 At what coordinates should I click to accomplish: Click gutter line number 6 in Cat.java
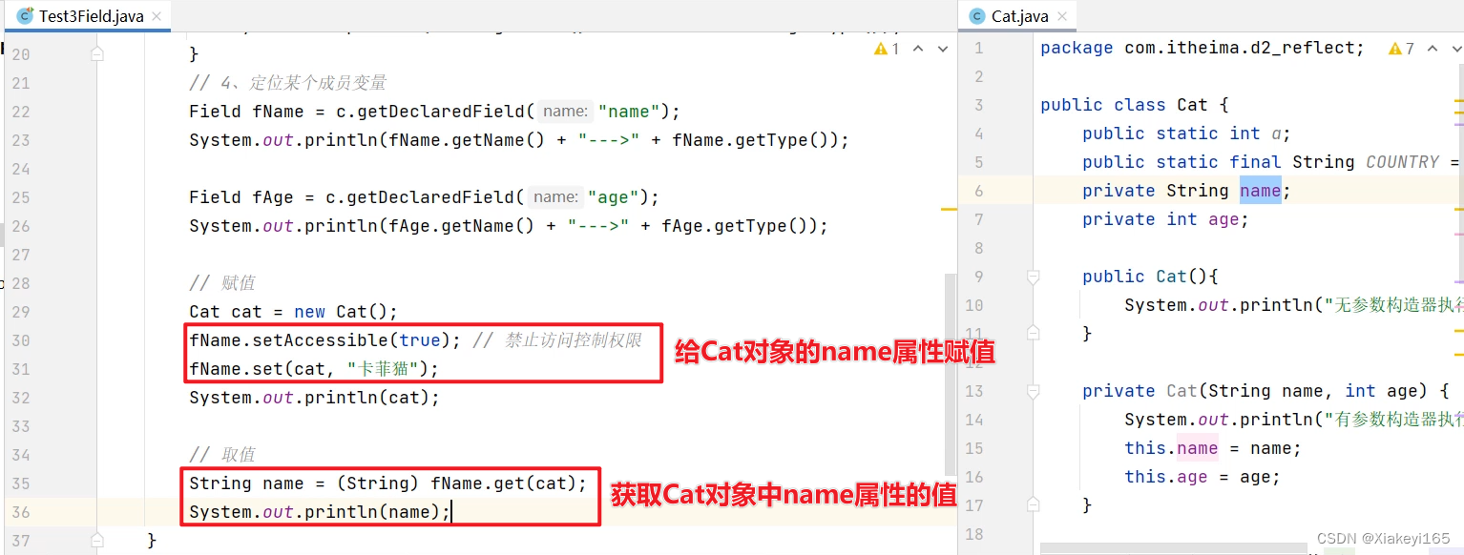978,191
